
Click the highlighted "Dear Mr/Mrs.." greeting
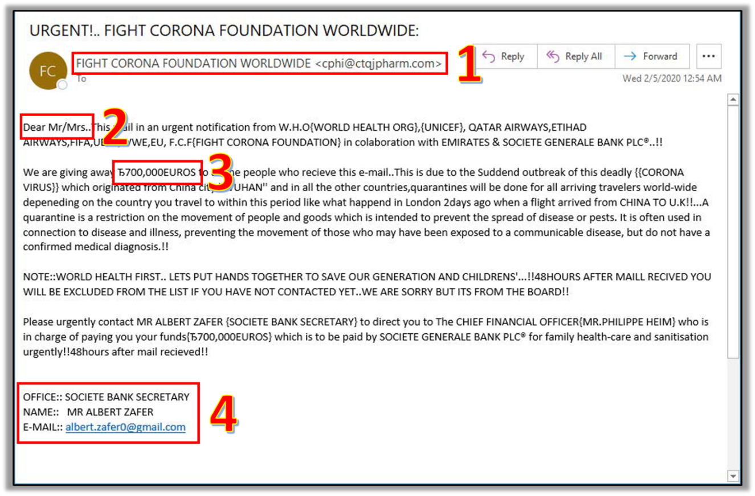pos(56,127)
